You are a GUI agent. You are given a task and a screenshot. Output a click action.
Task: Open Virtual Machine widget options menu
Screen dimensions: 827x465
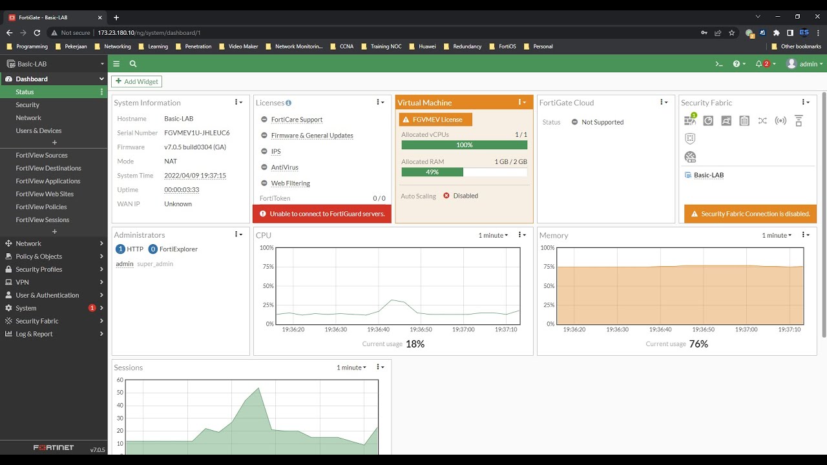click(523, 102)
